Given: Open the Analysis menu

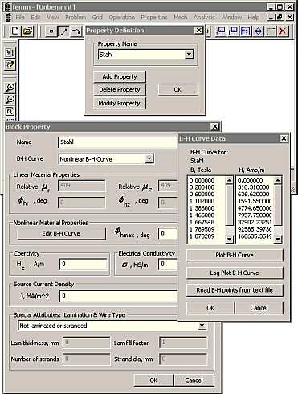Looking at the screenshot, I should pyautogui.click(x=204, y=18).
